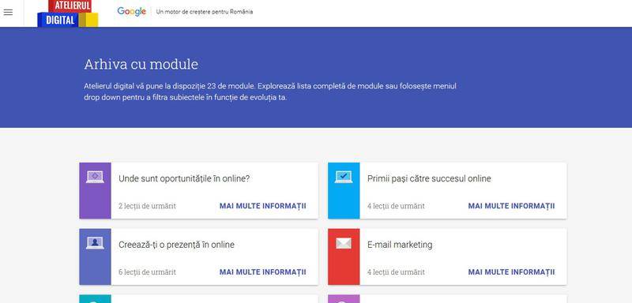Image resolution: width=632 pixels, height=303 pixels.
Task: Click the '2 lecții de urmărit' label
Action: tap(147, 206)
